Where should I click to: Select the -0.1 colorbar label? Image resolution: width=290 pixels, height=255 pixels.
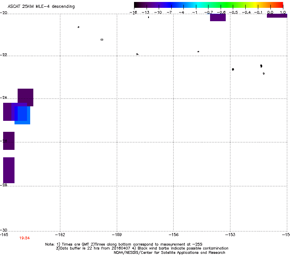point(258,13)
